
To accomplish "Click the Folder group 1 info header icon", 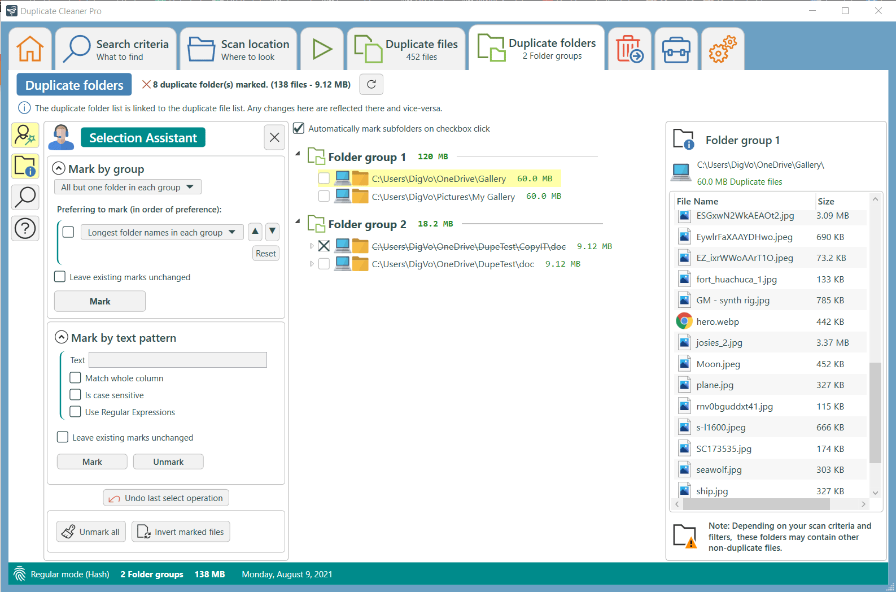I will 684,140.
